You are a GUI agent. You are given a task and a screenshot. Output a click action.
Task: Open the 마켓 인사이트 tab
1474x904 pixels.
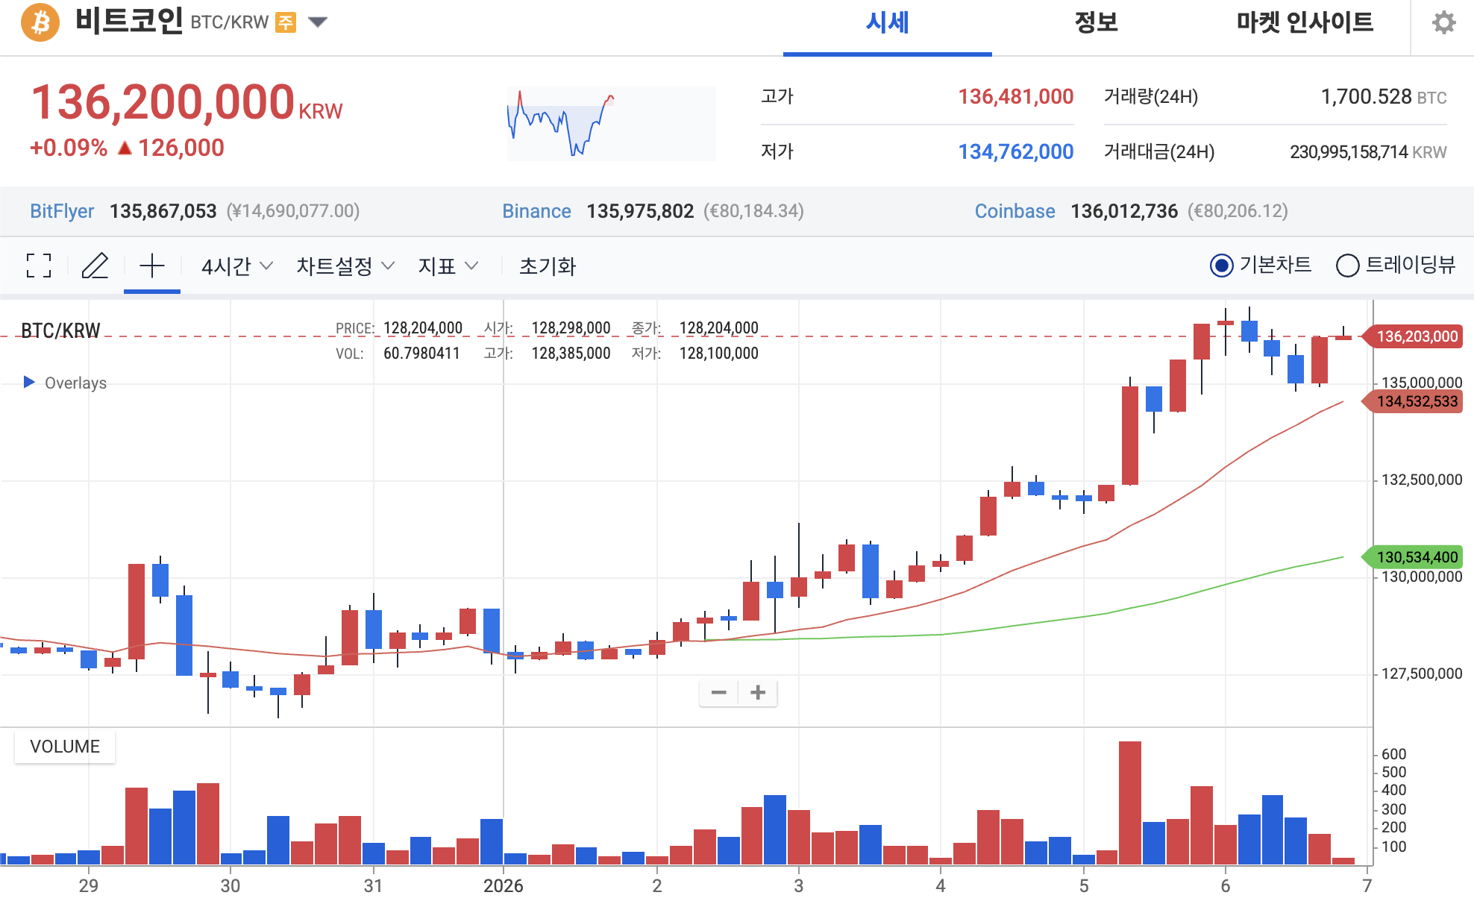[x=1305, y=22]
